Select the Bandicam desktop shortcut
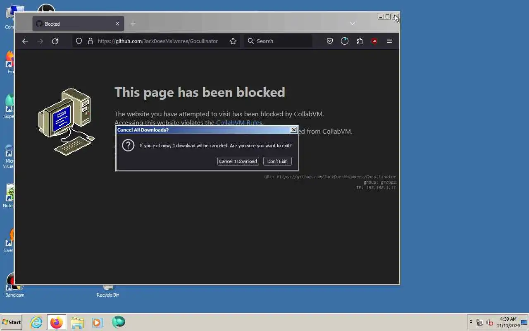529x331 pixels. tap(14, 286)
